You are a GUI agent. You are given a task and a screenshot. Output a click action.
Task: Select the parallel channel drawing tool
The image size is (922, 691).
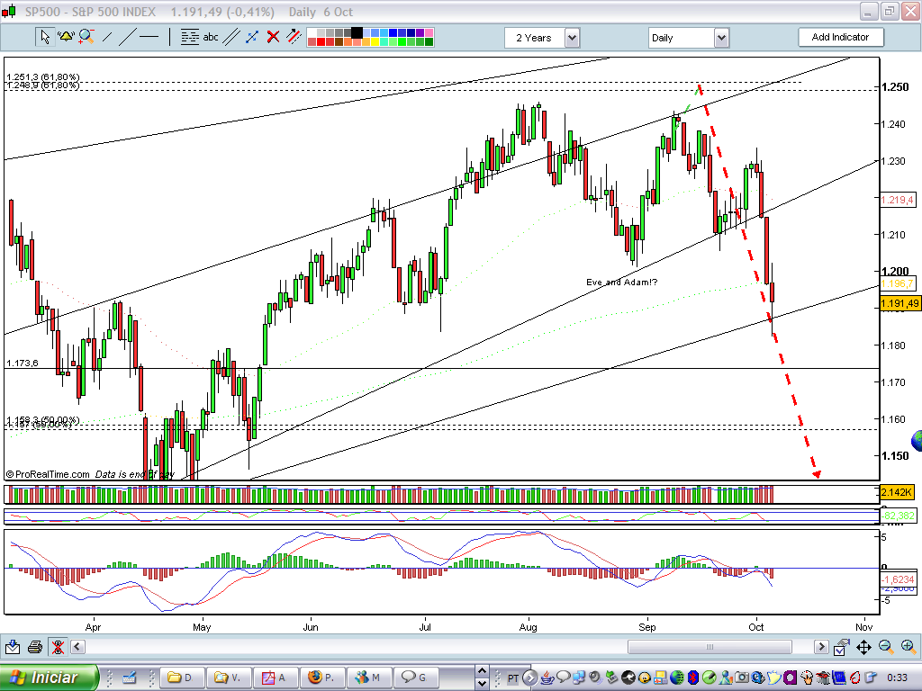pyautogui.click(x=232, y=37)
